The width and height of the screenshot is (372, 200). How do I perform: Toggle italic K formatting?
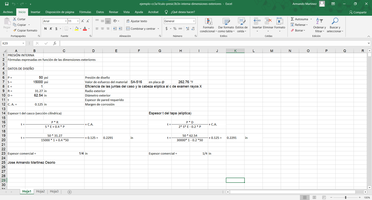[x=51, y=29]
